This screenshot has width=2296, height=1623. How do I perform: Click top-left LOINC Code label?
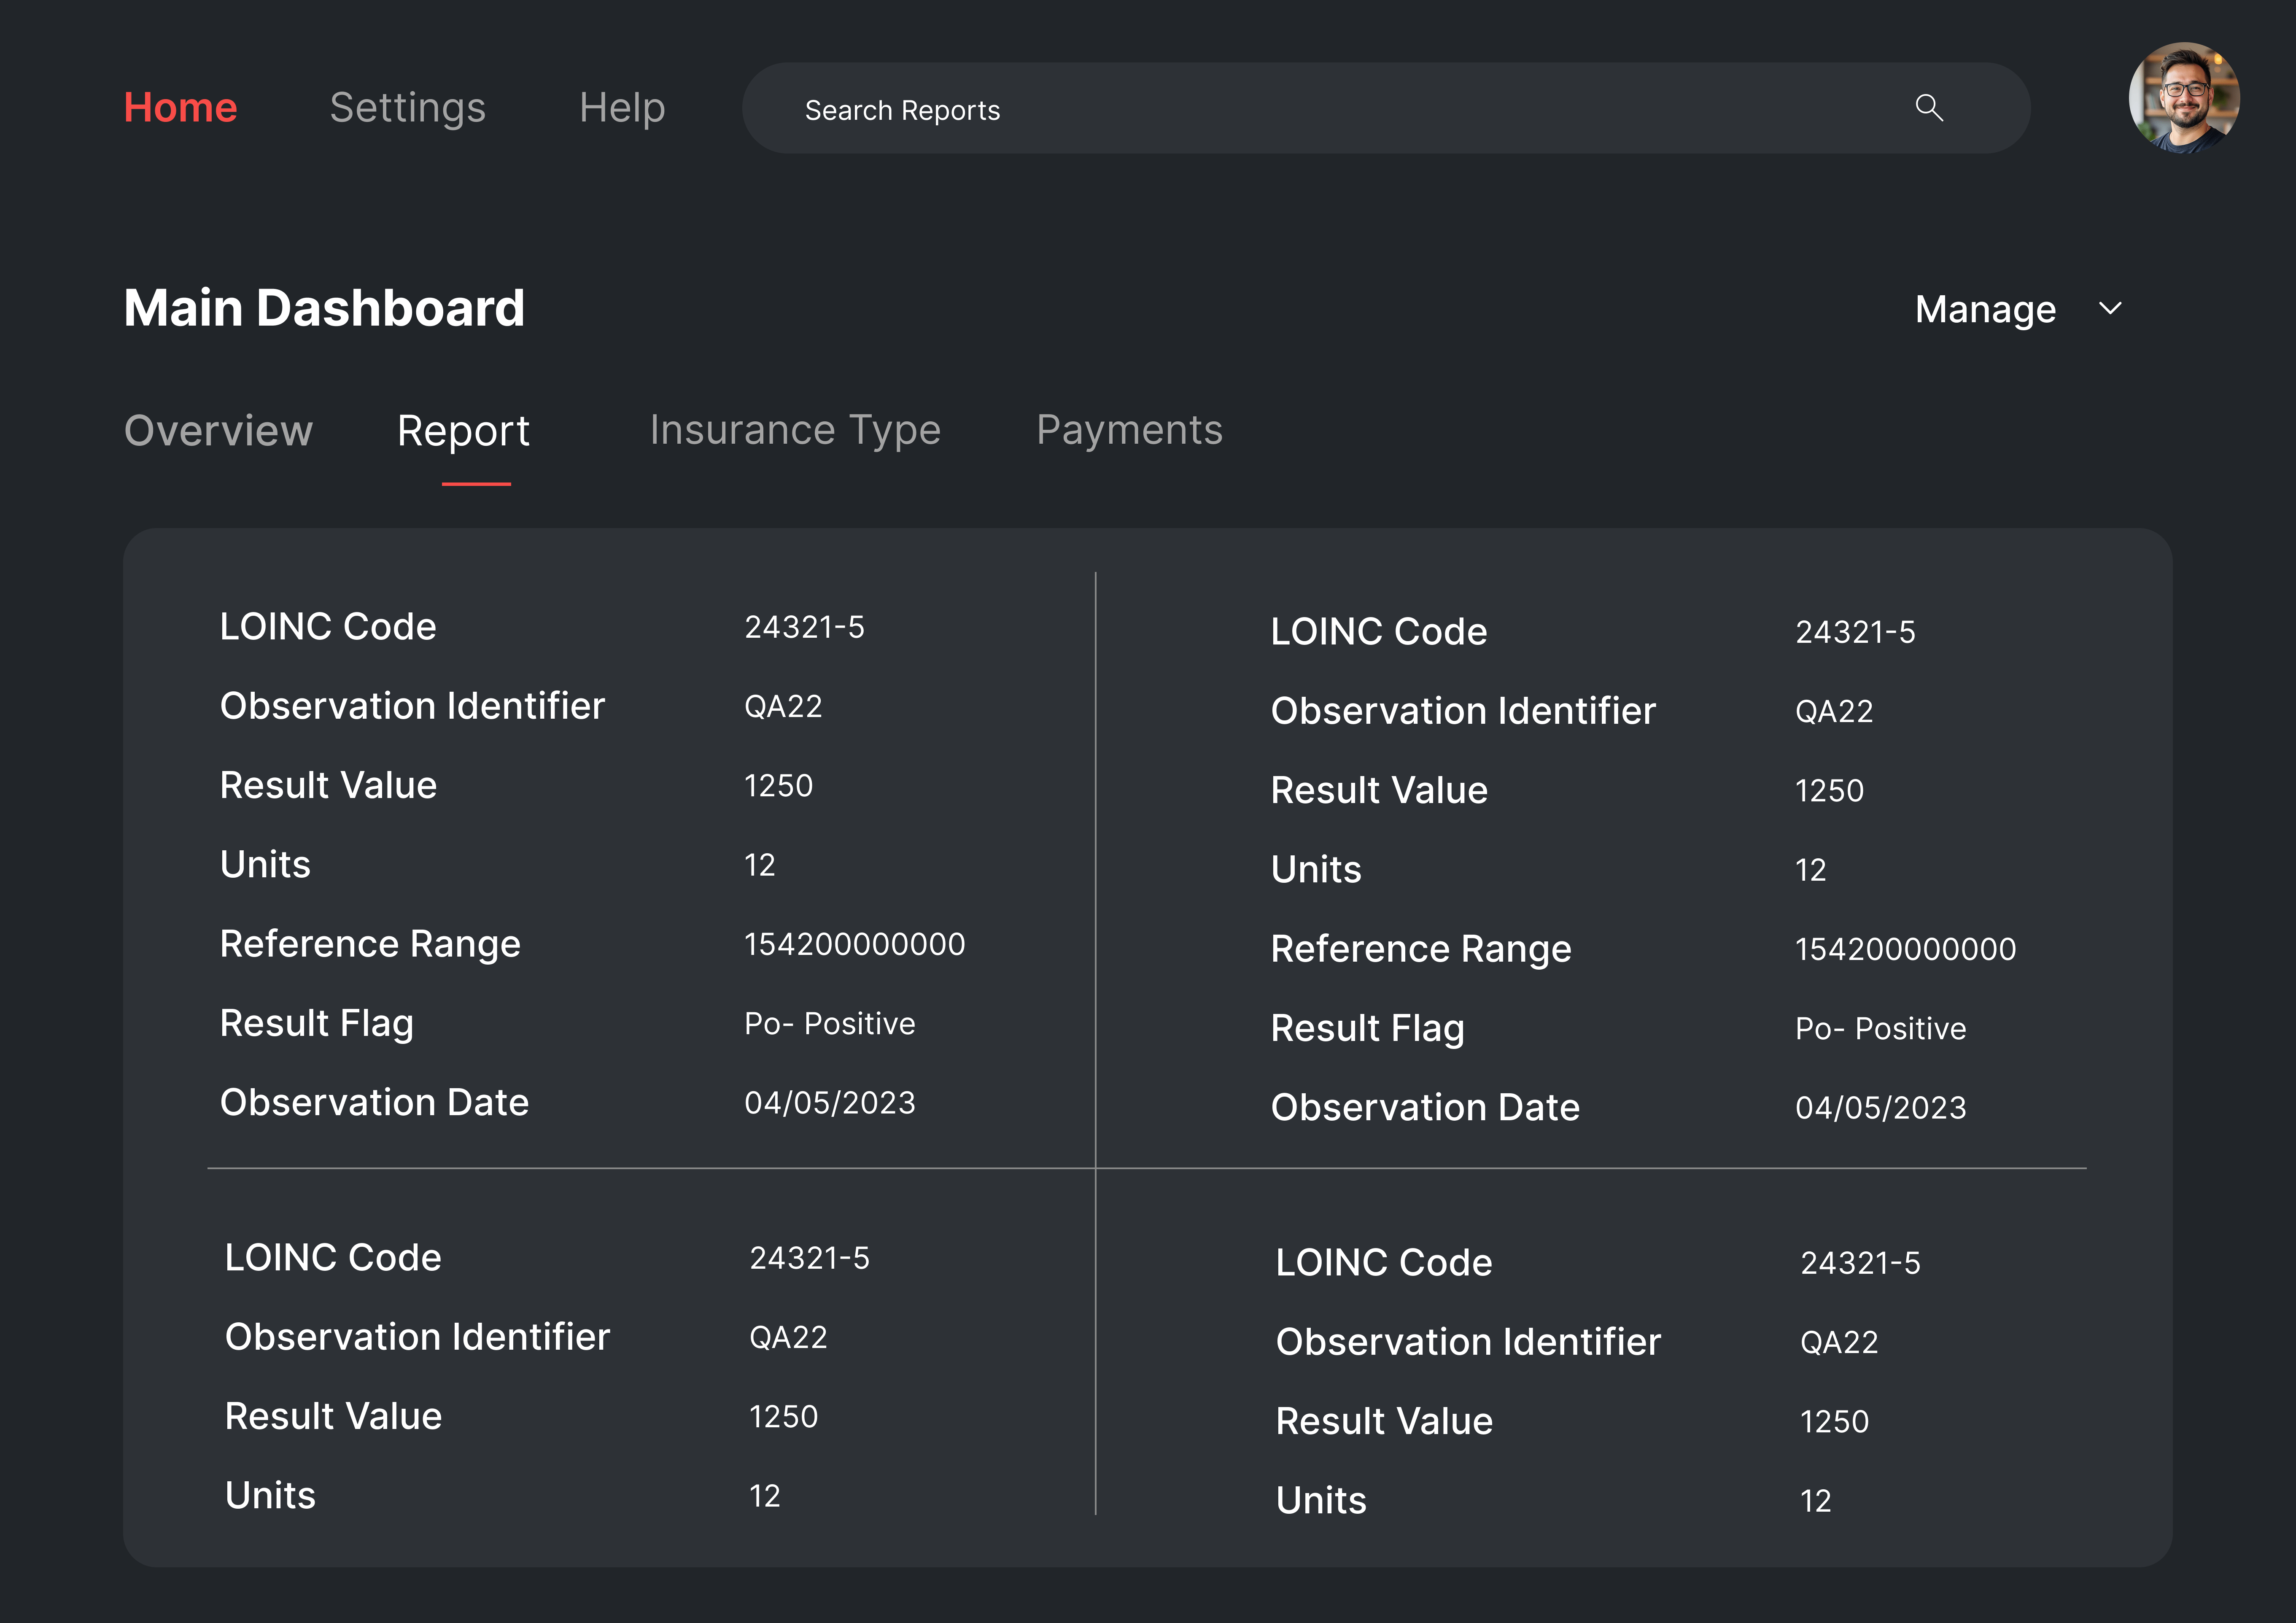328,627
